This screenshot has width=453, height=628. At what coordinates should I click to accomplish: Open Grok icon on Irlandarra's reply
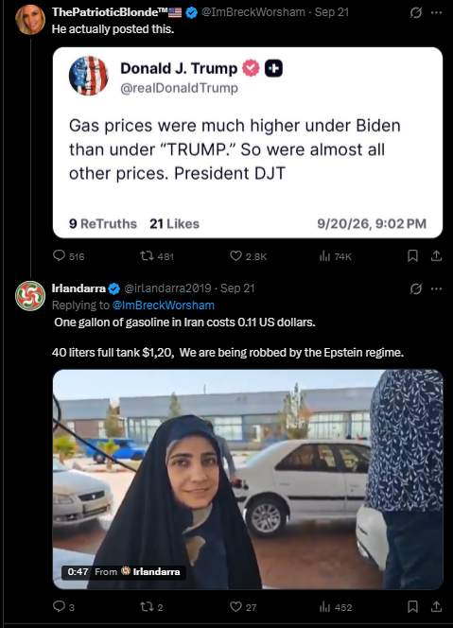(x=416, y=288)
